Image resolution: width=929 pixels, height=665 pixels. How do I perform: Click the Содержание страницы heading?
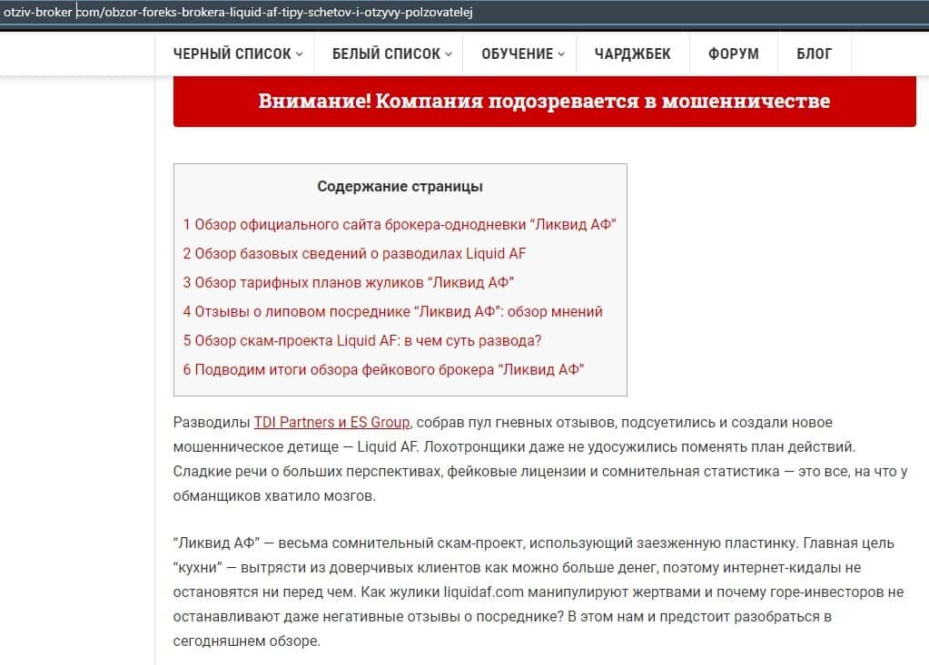[400, 186]
